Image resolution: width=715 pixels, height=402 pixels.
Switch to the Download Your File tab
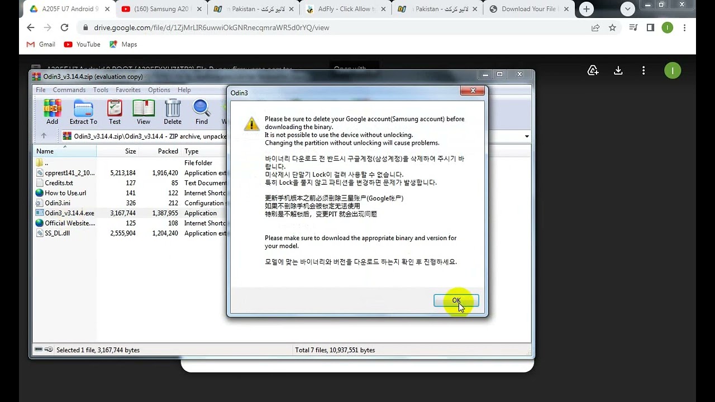pyautogui.click(x=530, y=9)
